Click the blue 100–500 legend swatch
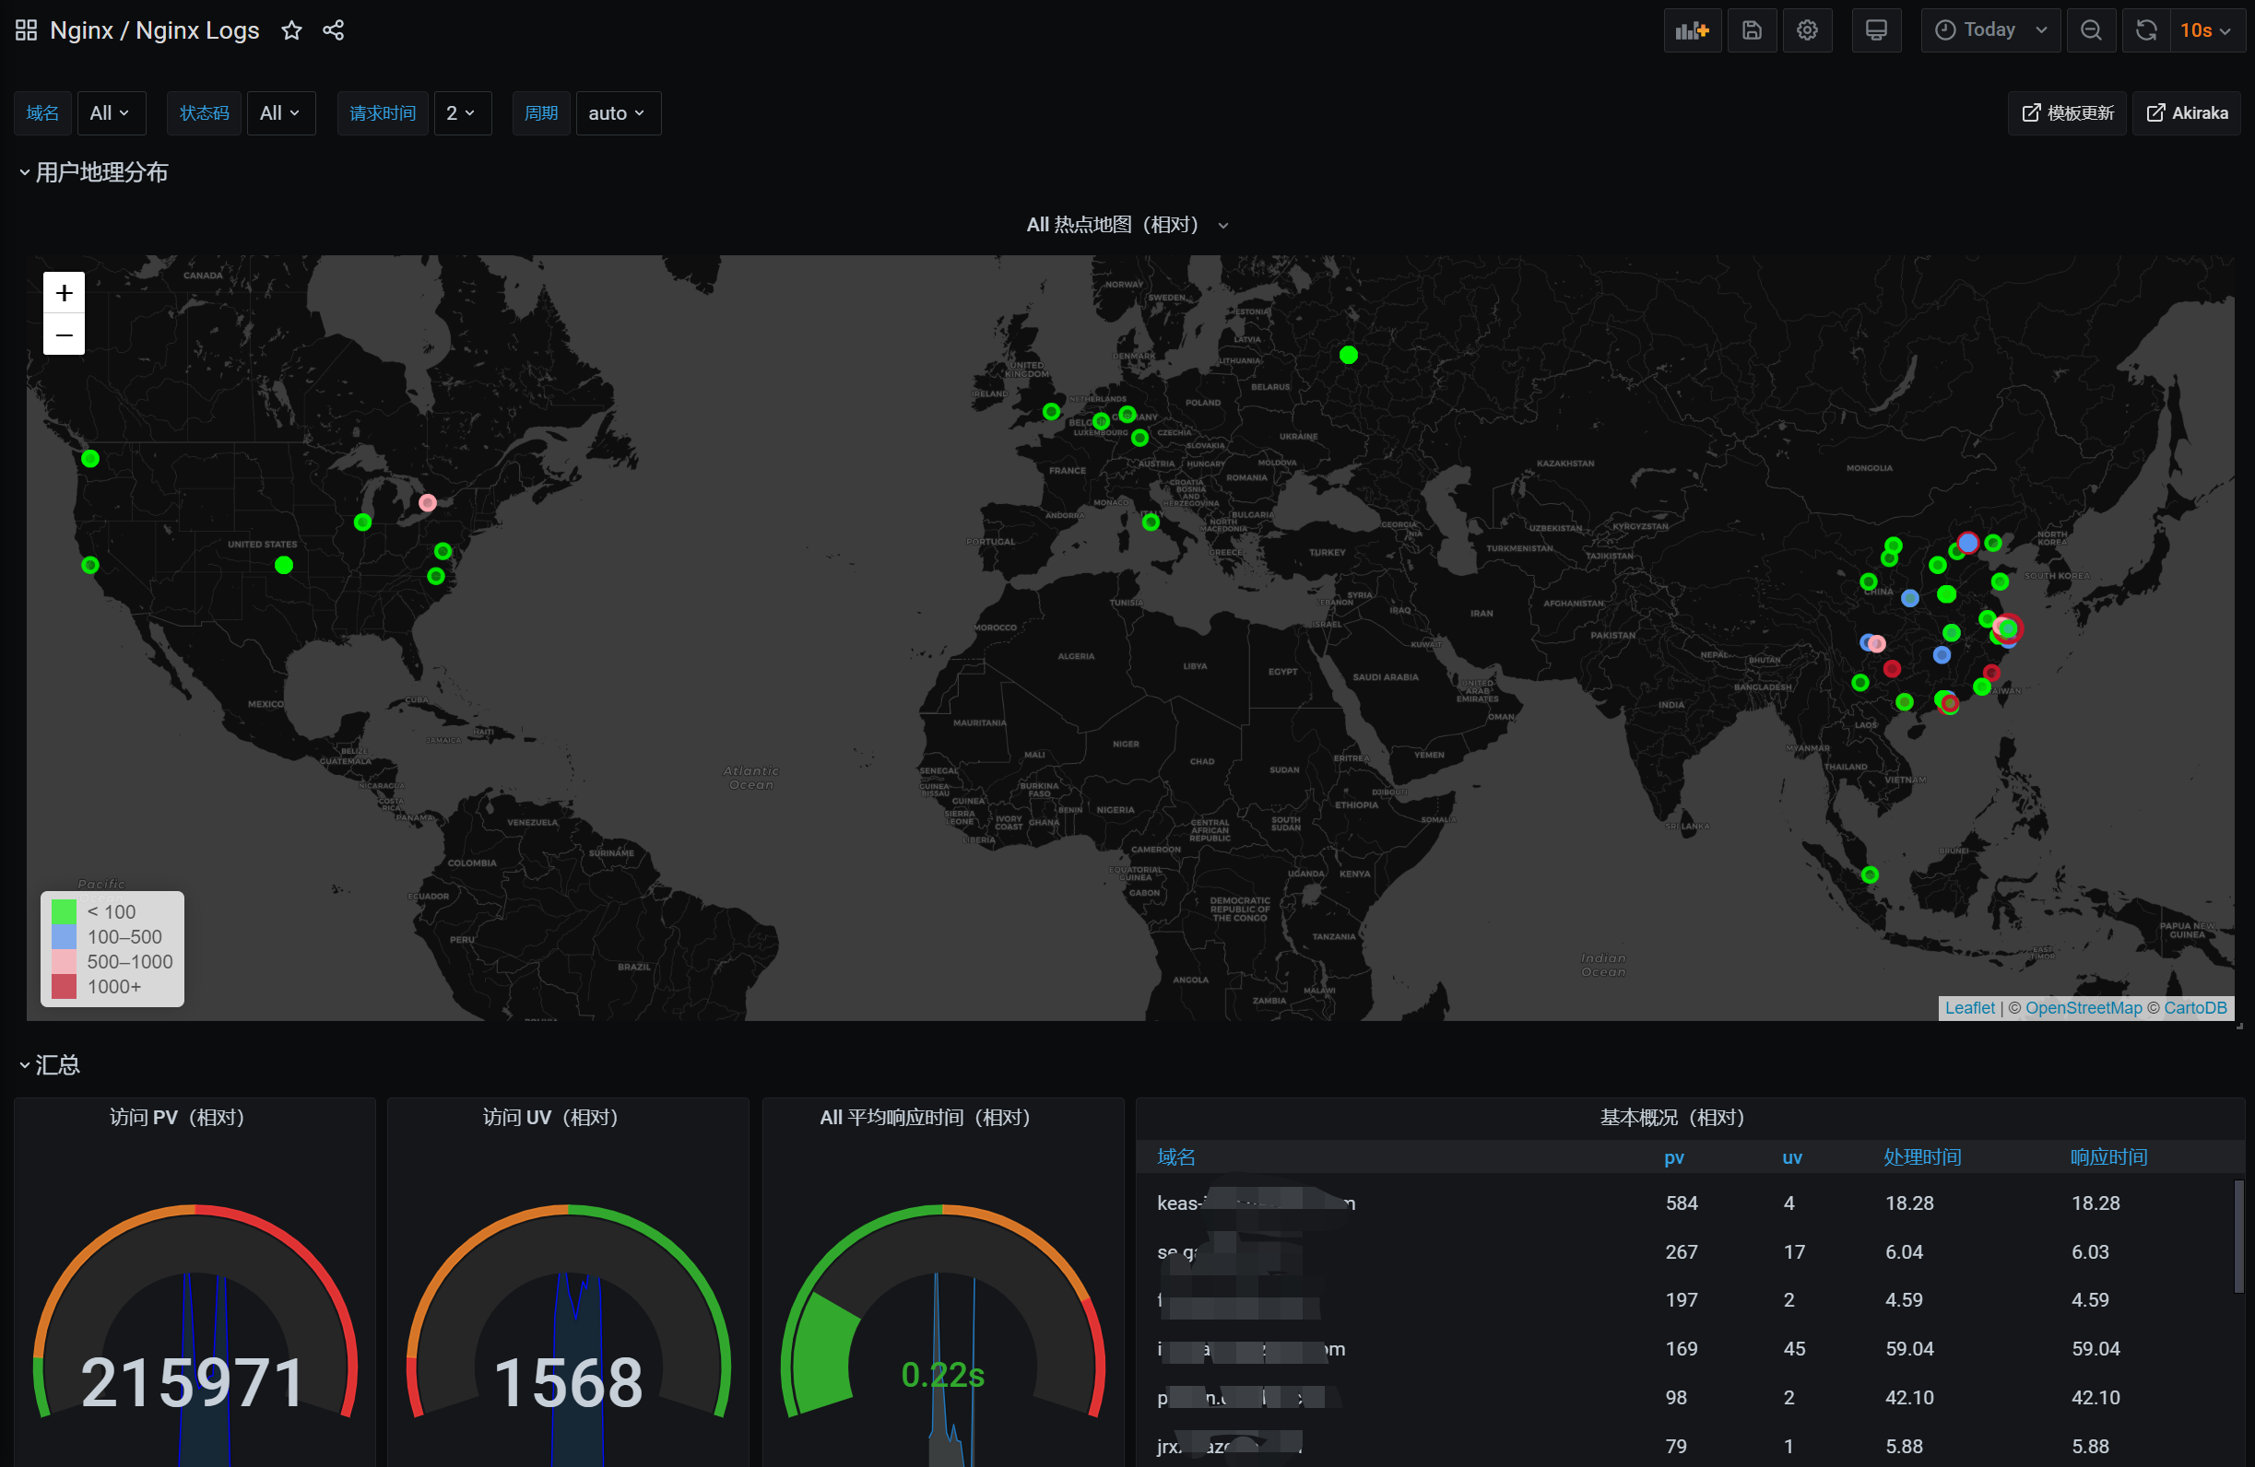Image resolution: width=2255 pixels, height=1467 pixels. click(64, 936)
